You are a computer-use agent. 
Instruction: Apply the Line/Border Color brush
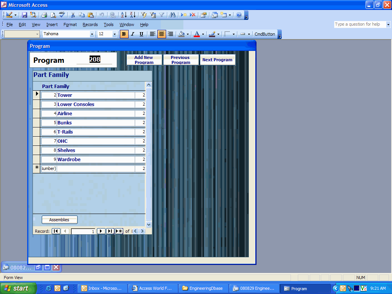pos(212,34)
